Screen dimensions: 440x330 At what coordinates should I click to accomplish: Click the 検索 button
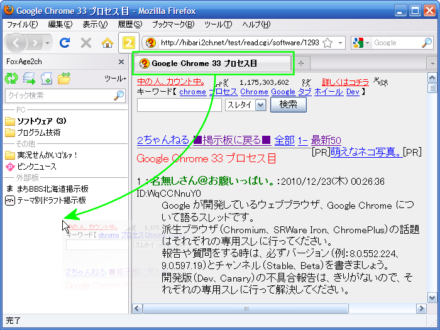tap(289, 105)
